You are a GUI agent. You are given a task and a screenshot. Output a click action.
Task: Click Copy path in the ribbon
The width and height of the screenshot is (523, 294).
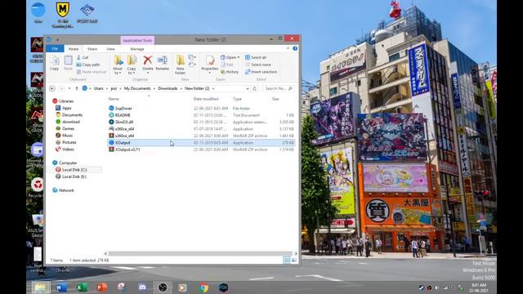point(88,65)
